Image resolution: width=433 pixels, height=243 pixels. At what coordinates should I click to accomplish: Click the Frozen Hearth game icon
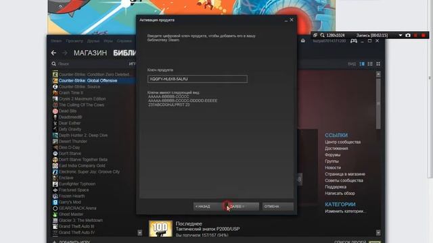pos(55,196)
